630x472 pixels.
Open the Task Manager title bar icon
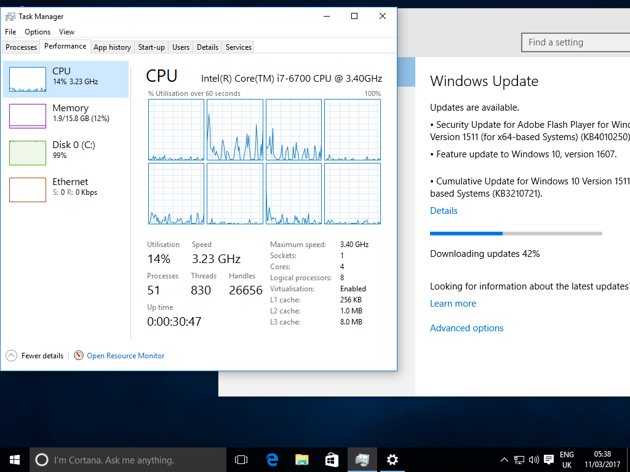click(x=10, y=17)
